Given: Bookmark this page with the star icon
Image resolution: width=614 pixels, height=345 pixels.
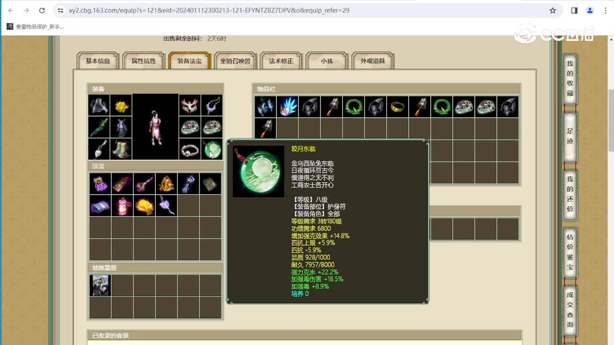Looking at the screenshot, I should coord(553,10).
